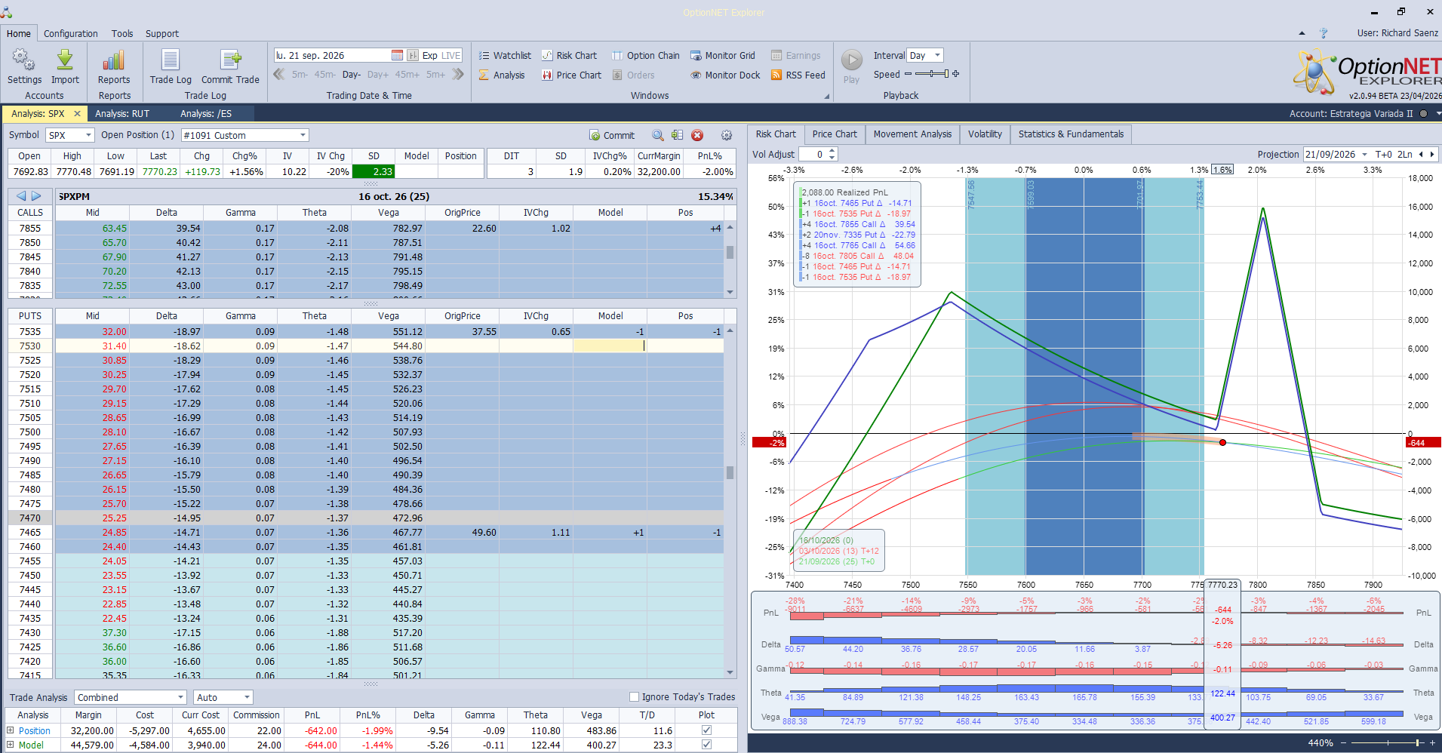Click the help icon near user name
Screen dimensions: 1442x753
[x=1323, y=33]
